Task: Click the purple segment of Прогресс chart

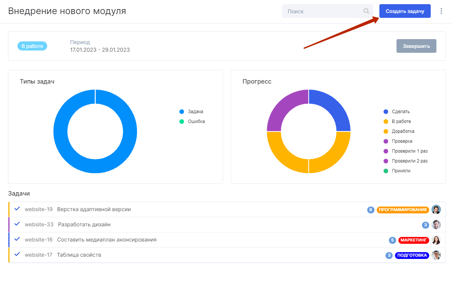Action: (284, 107)
